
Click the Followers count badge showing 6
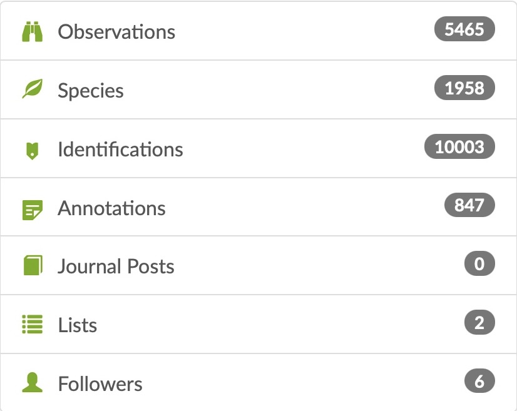[x=479, y=381]
